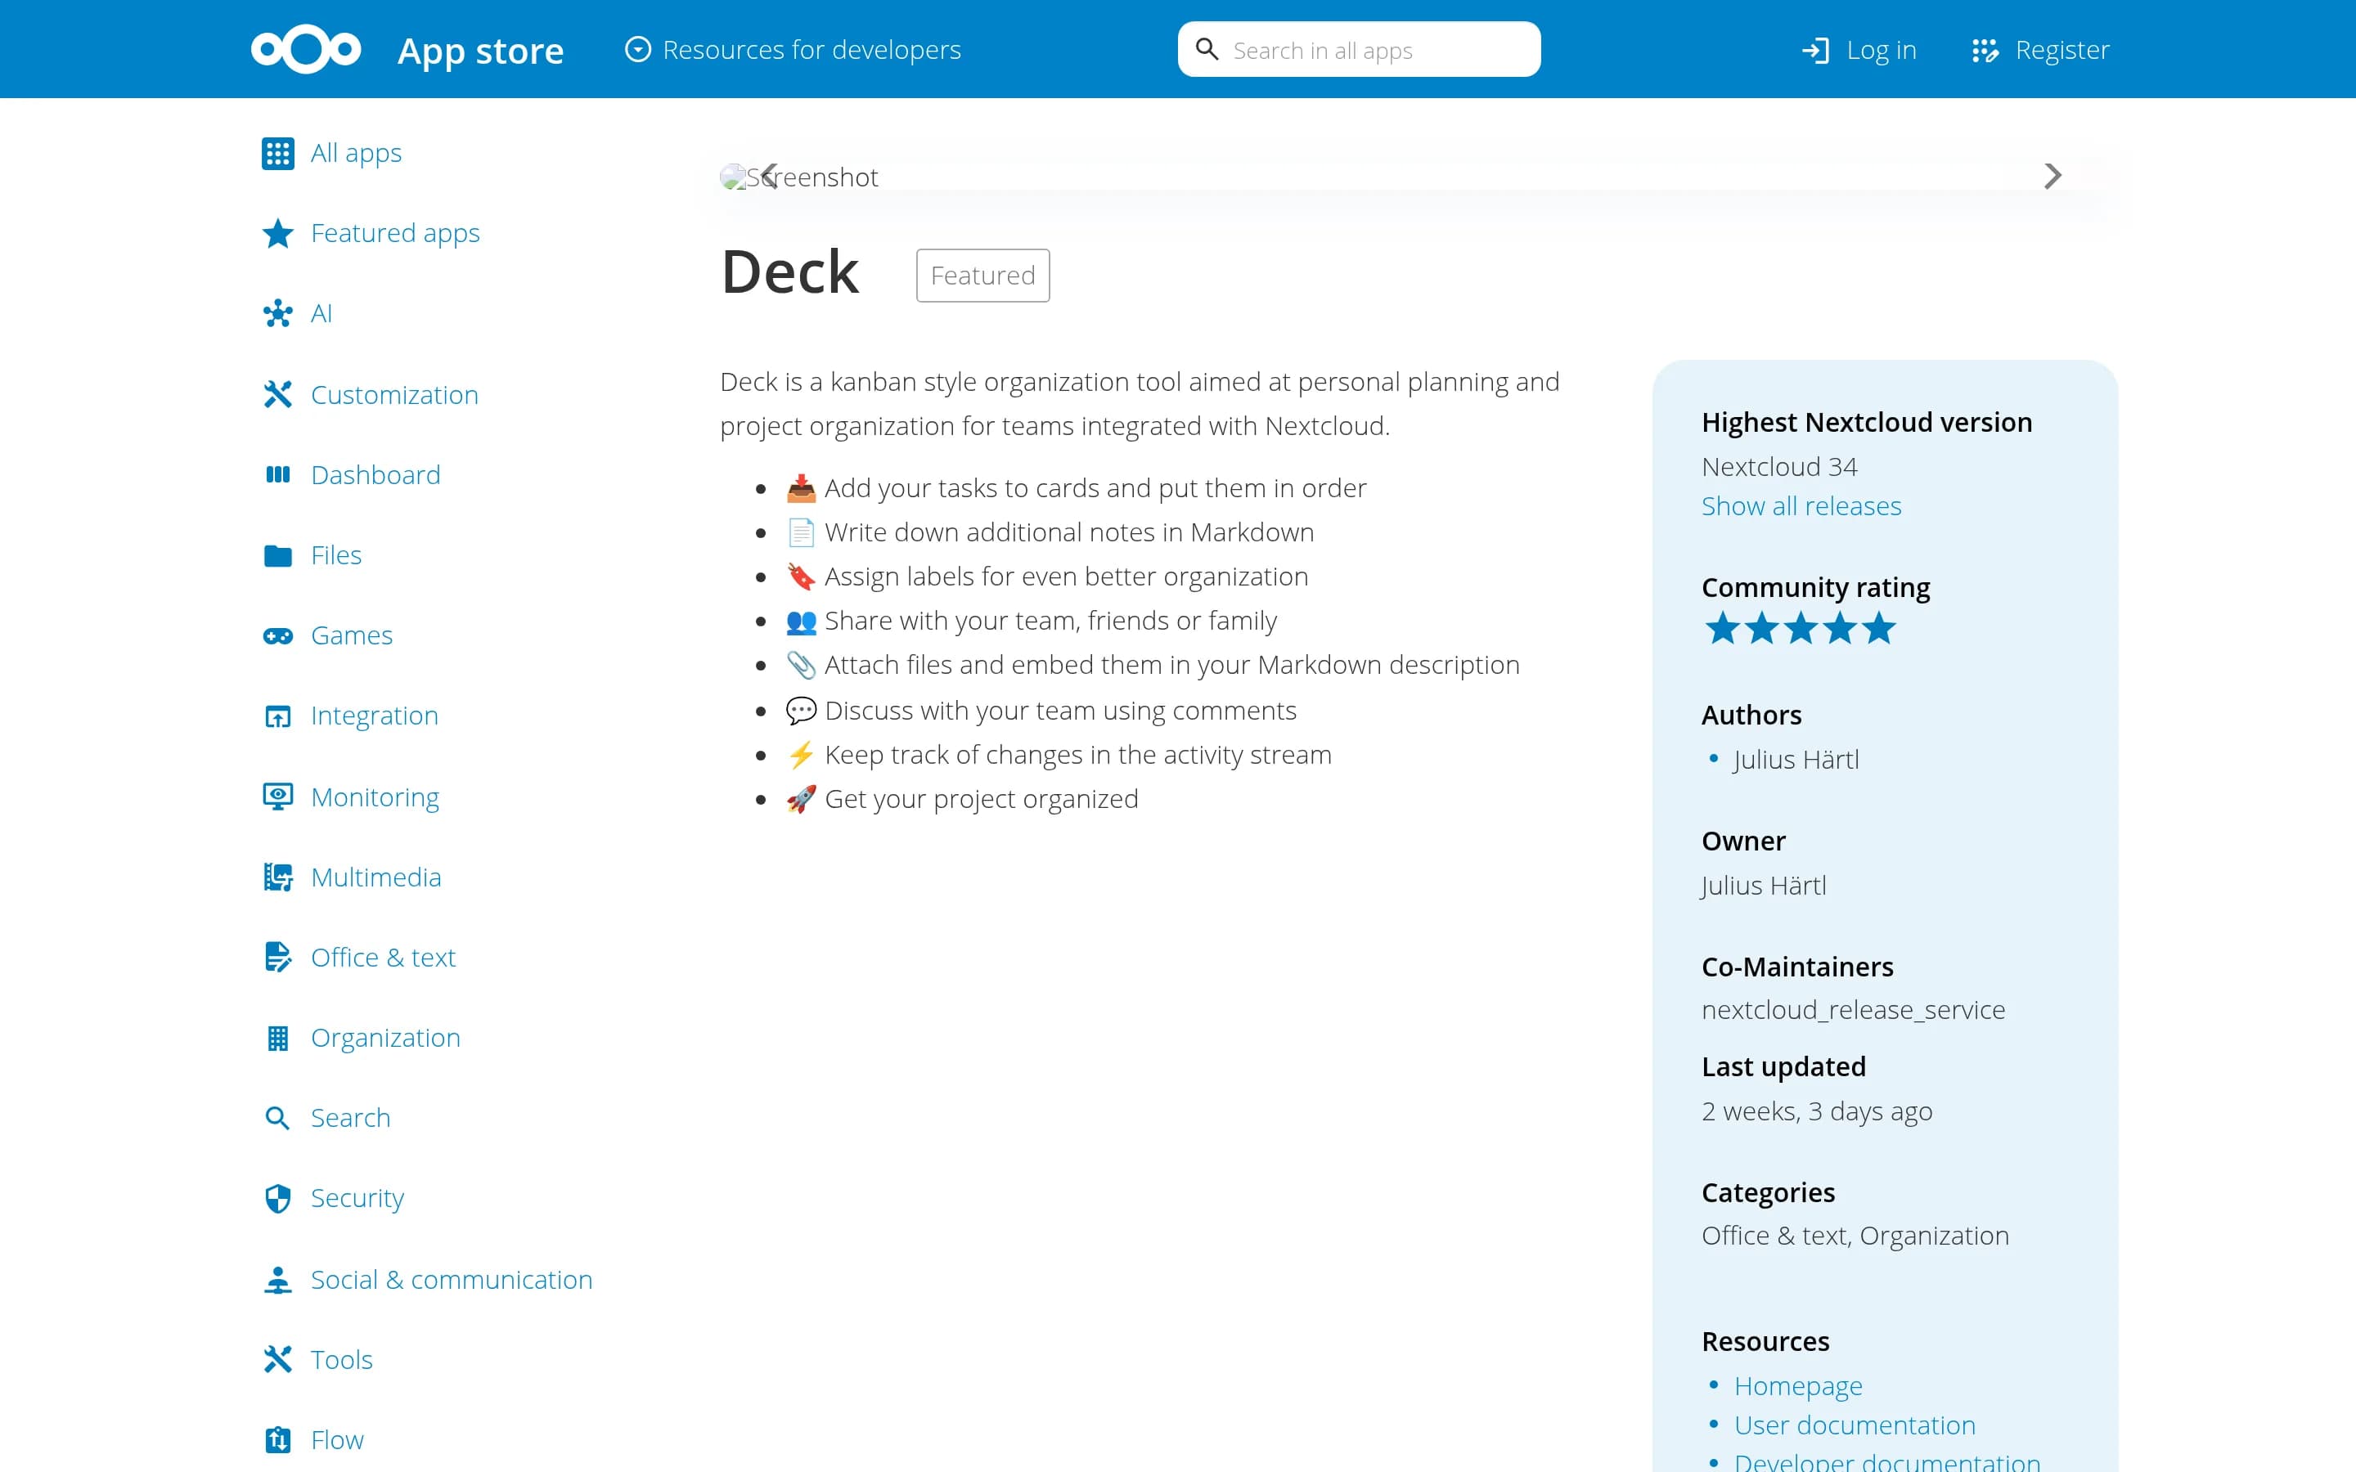Viewport: 2356px width, 1472px height.
Task: Open the Tools category link
Action: [341, 1359]
